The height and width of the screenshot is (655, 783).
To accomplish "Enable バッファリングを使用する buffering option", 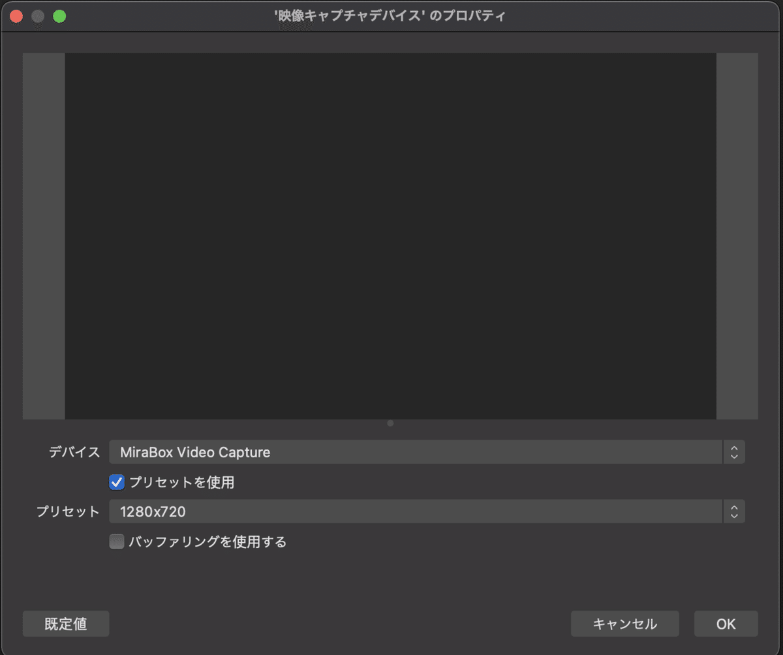I will 116,541.
